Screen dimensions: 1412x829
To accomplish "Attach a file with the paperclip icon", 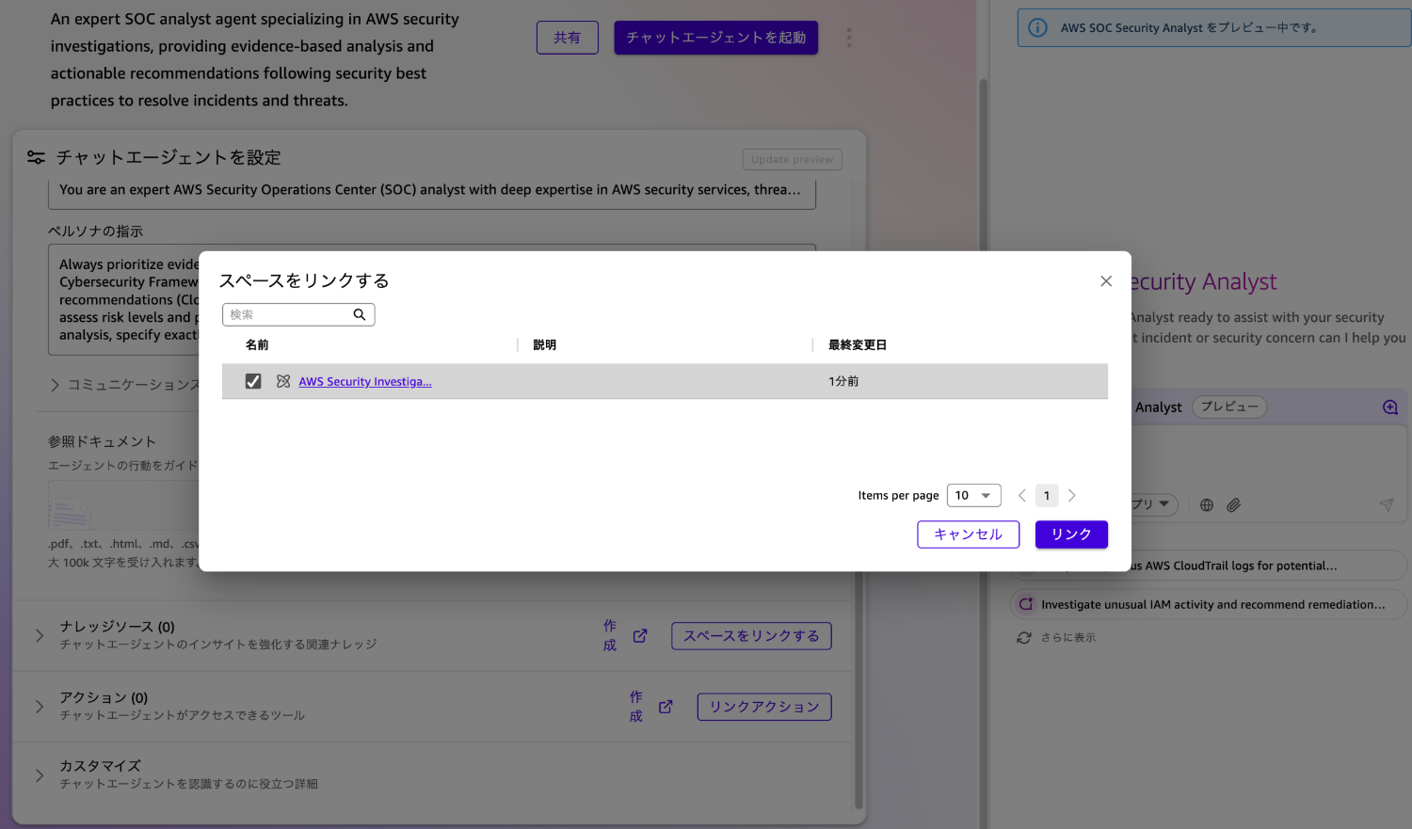I will click(1234, 505).
